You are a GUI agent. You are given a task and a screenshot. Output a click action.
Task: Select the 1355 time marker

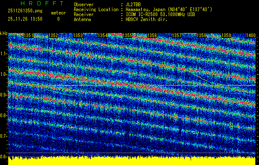[x=128, y=36]
